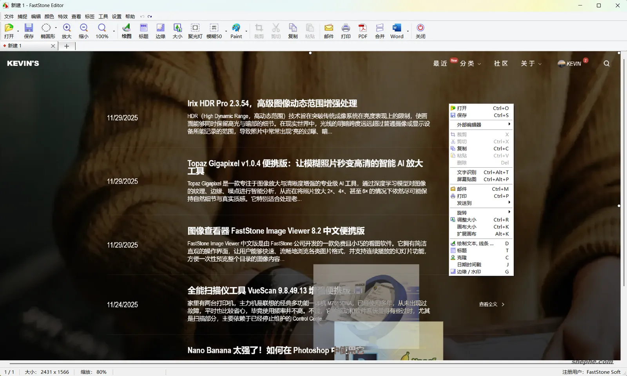Open the 捕捉 menu
The image size is (627, 376).
[22, 16]
